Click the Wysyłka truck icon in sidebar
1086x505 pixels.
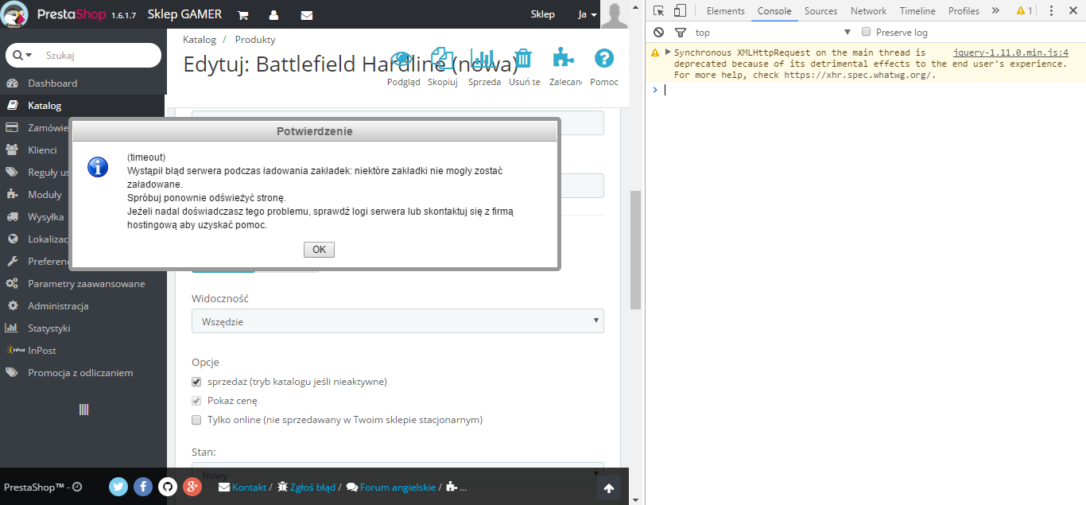12,216
